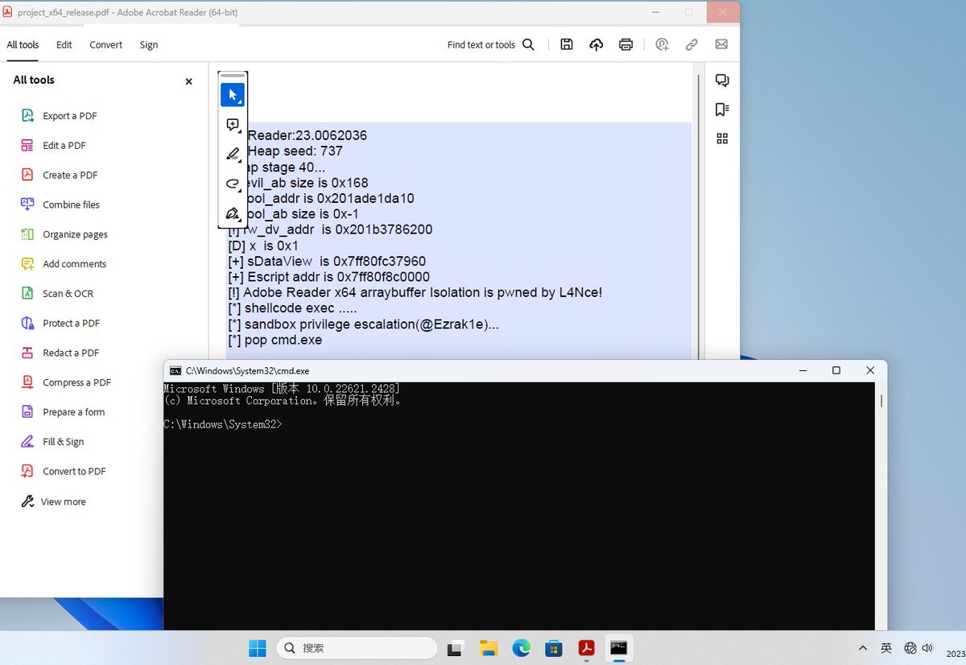Print the document
Image resolution: width=966 pixels, height=665 pixels.
pos(626,45)
